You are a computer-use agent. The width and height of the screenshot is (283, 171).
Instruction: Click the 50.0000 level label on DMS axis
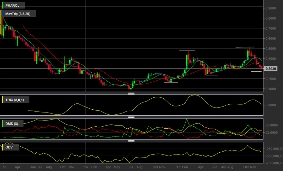(272, 125)
